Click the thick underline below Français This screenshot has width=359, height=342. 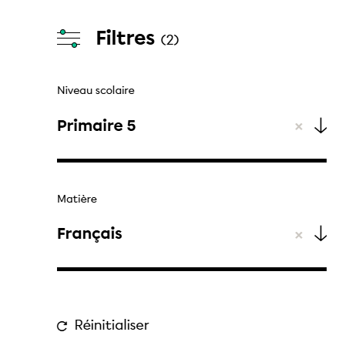[192, 269]
